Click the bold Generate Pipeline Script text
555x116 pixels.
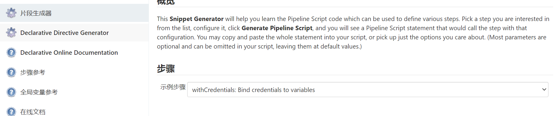(277, 28)
